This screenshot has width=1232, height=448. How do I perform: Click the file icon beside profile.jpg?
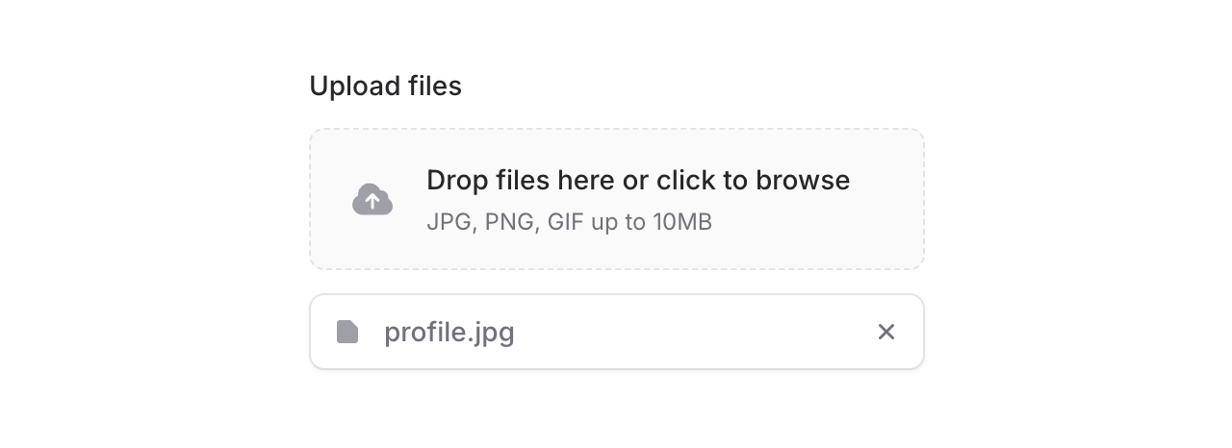[x=347, y=332]
